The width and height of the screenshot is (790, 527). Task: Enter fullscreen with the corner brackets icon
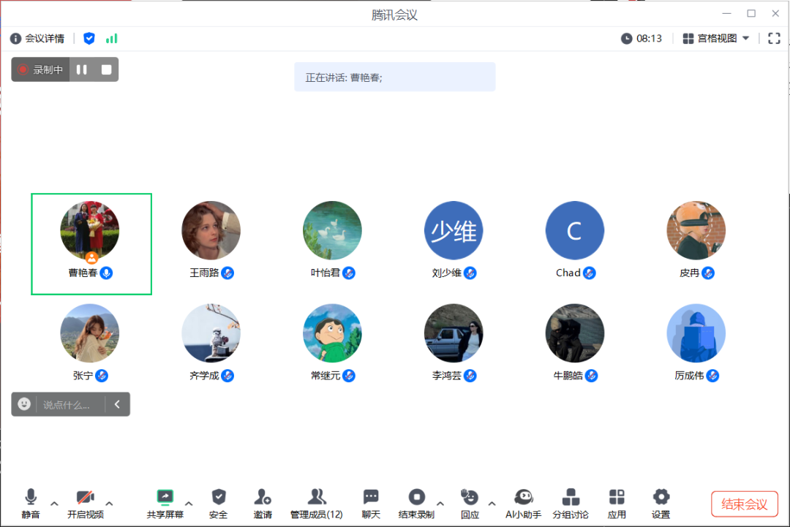774,38
